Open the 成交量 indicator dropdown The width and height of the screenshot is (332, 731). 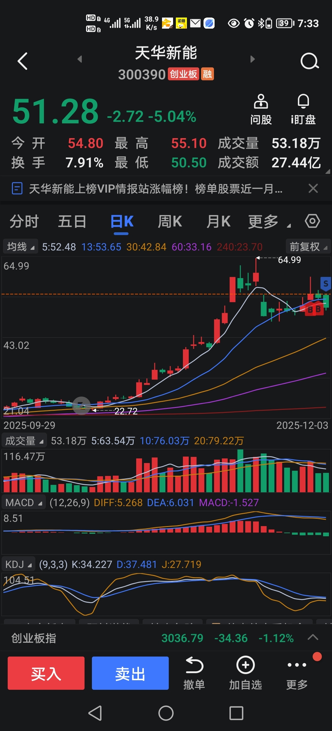click(x=24, y=441)
